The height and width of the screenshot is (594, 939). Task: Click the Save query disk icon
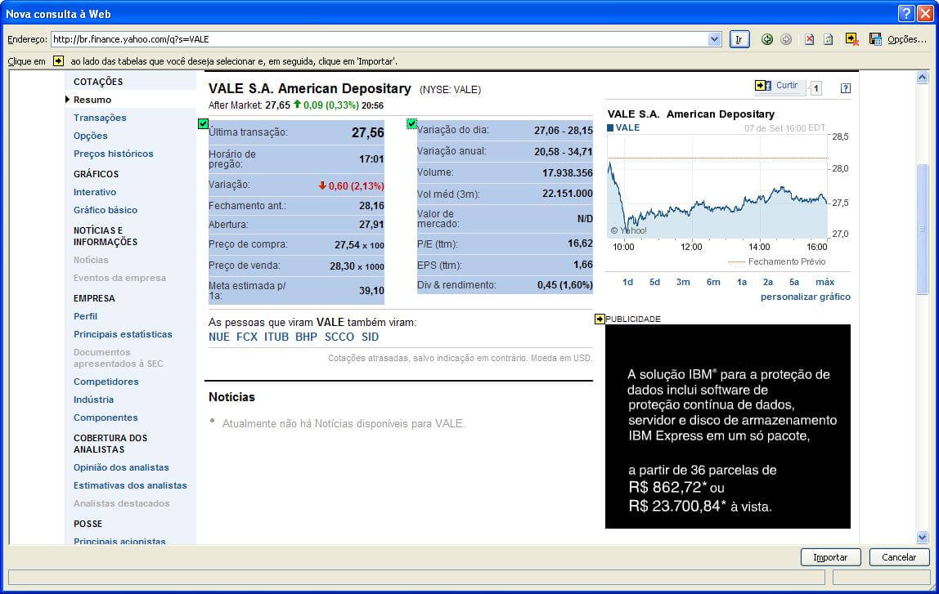[875, 39]
